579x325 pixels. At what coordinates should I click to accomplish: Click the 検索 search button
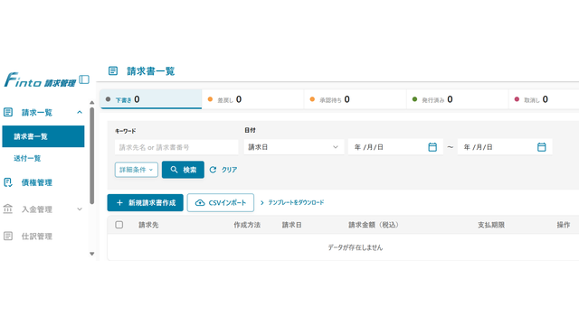(x=183, y=170)
